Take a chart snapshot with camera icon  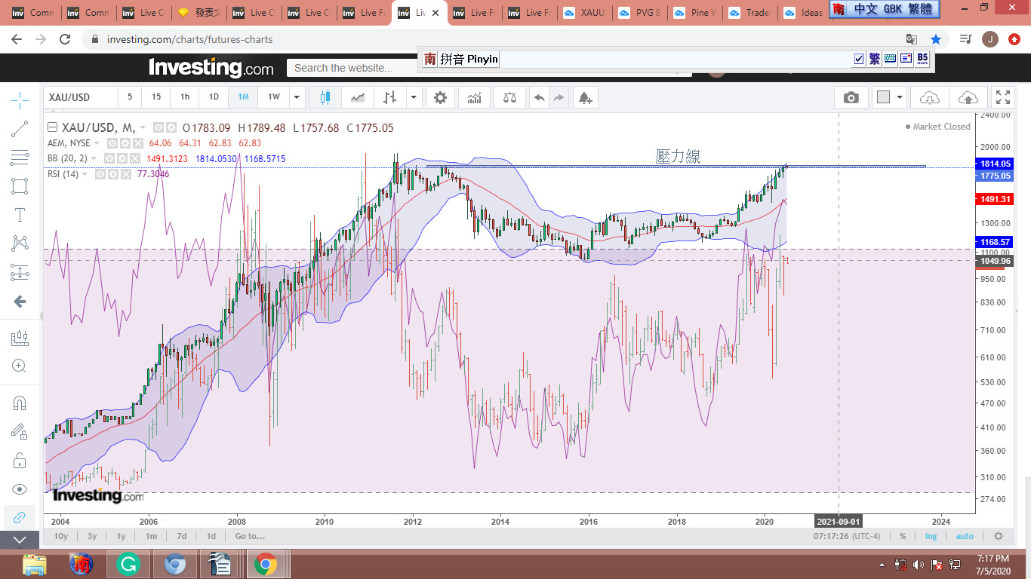coord(851,97)
